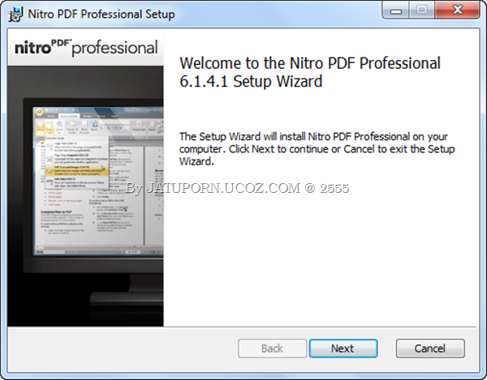Click the Next button to continue setup

click(x=343, y=348)
